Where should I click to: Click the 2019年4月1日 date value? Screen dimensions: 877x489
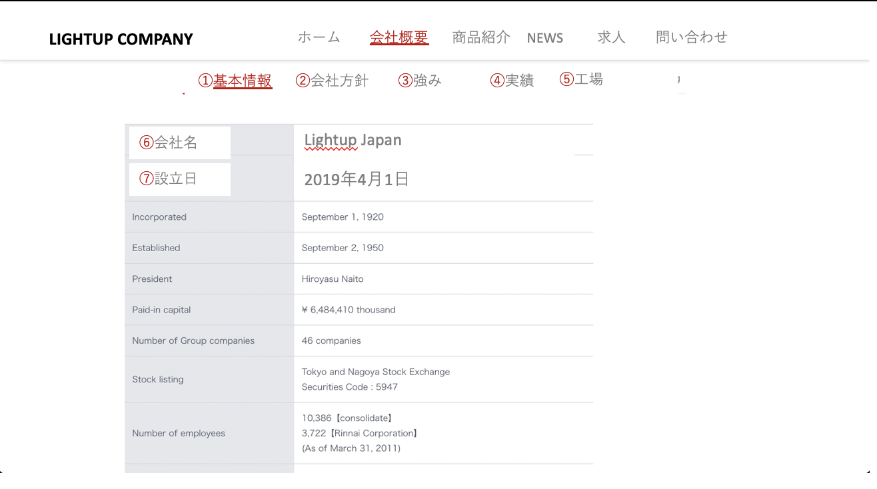[x=356, y=179]
